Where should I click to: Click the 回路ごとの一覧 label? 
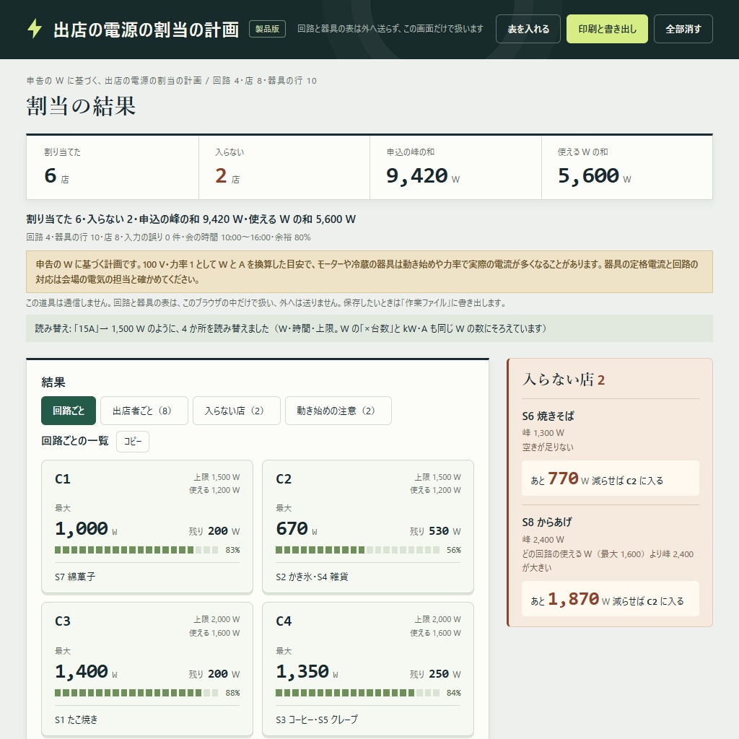point(75,441)
